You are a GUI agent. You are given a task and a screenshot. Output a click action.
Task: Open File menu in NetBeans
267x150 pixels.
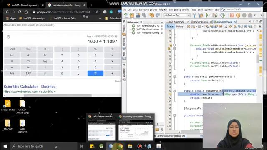pyautogui.click(x=124, y=10)
